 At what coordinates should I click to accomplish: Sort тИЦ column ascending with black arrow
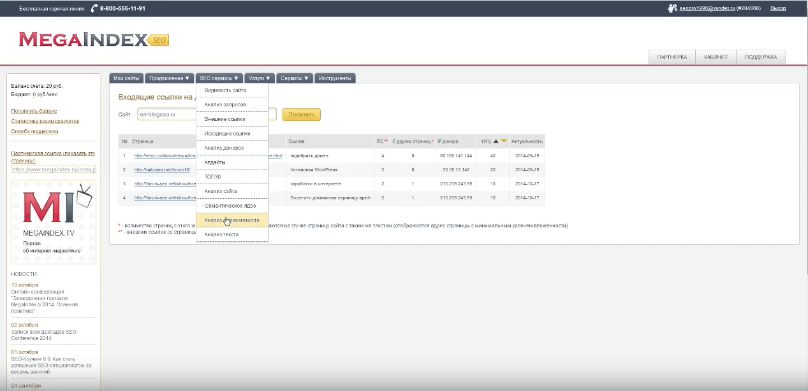(x=496, y=141)
